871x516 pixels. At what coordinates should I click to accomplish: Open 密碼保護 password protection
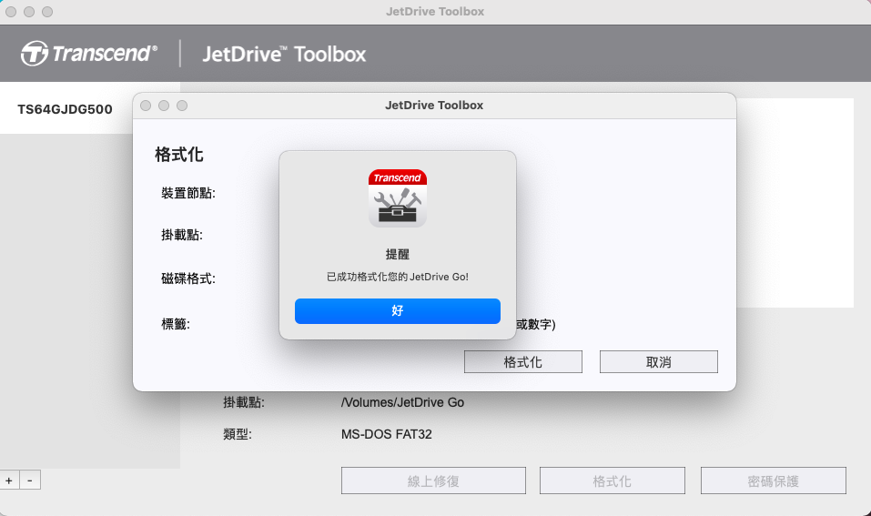click(x=774, y=481)
